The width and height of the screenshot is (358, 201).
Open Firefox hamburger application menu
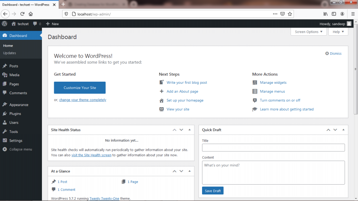coord(353,14)
